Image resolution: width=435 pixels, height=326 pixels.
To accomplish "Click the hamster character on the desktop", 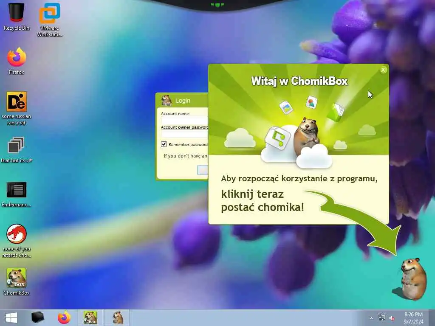I will click(x=413, y=278).
